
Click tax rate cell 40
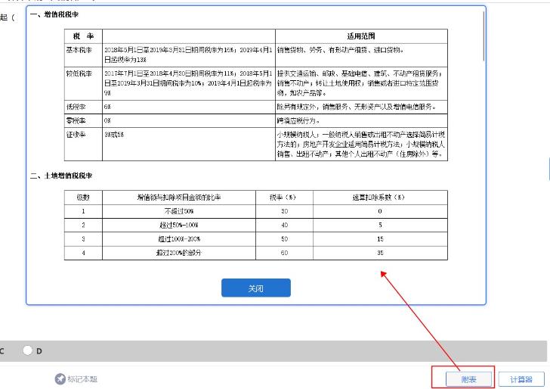285,225
